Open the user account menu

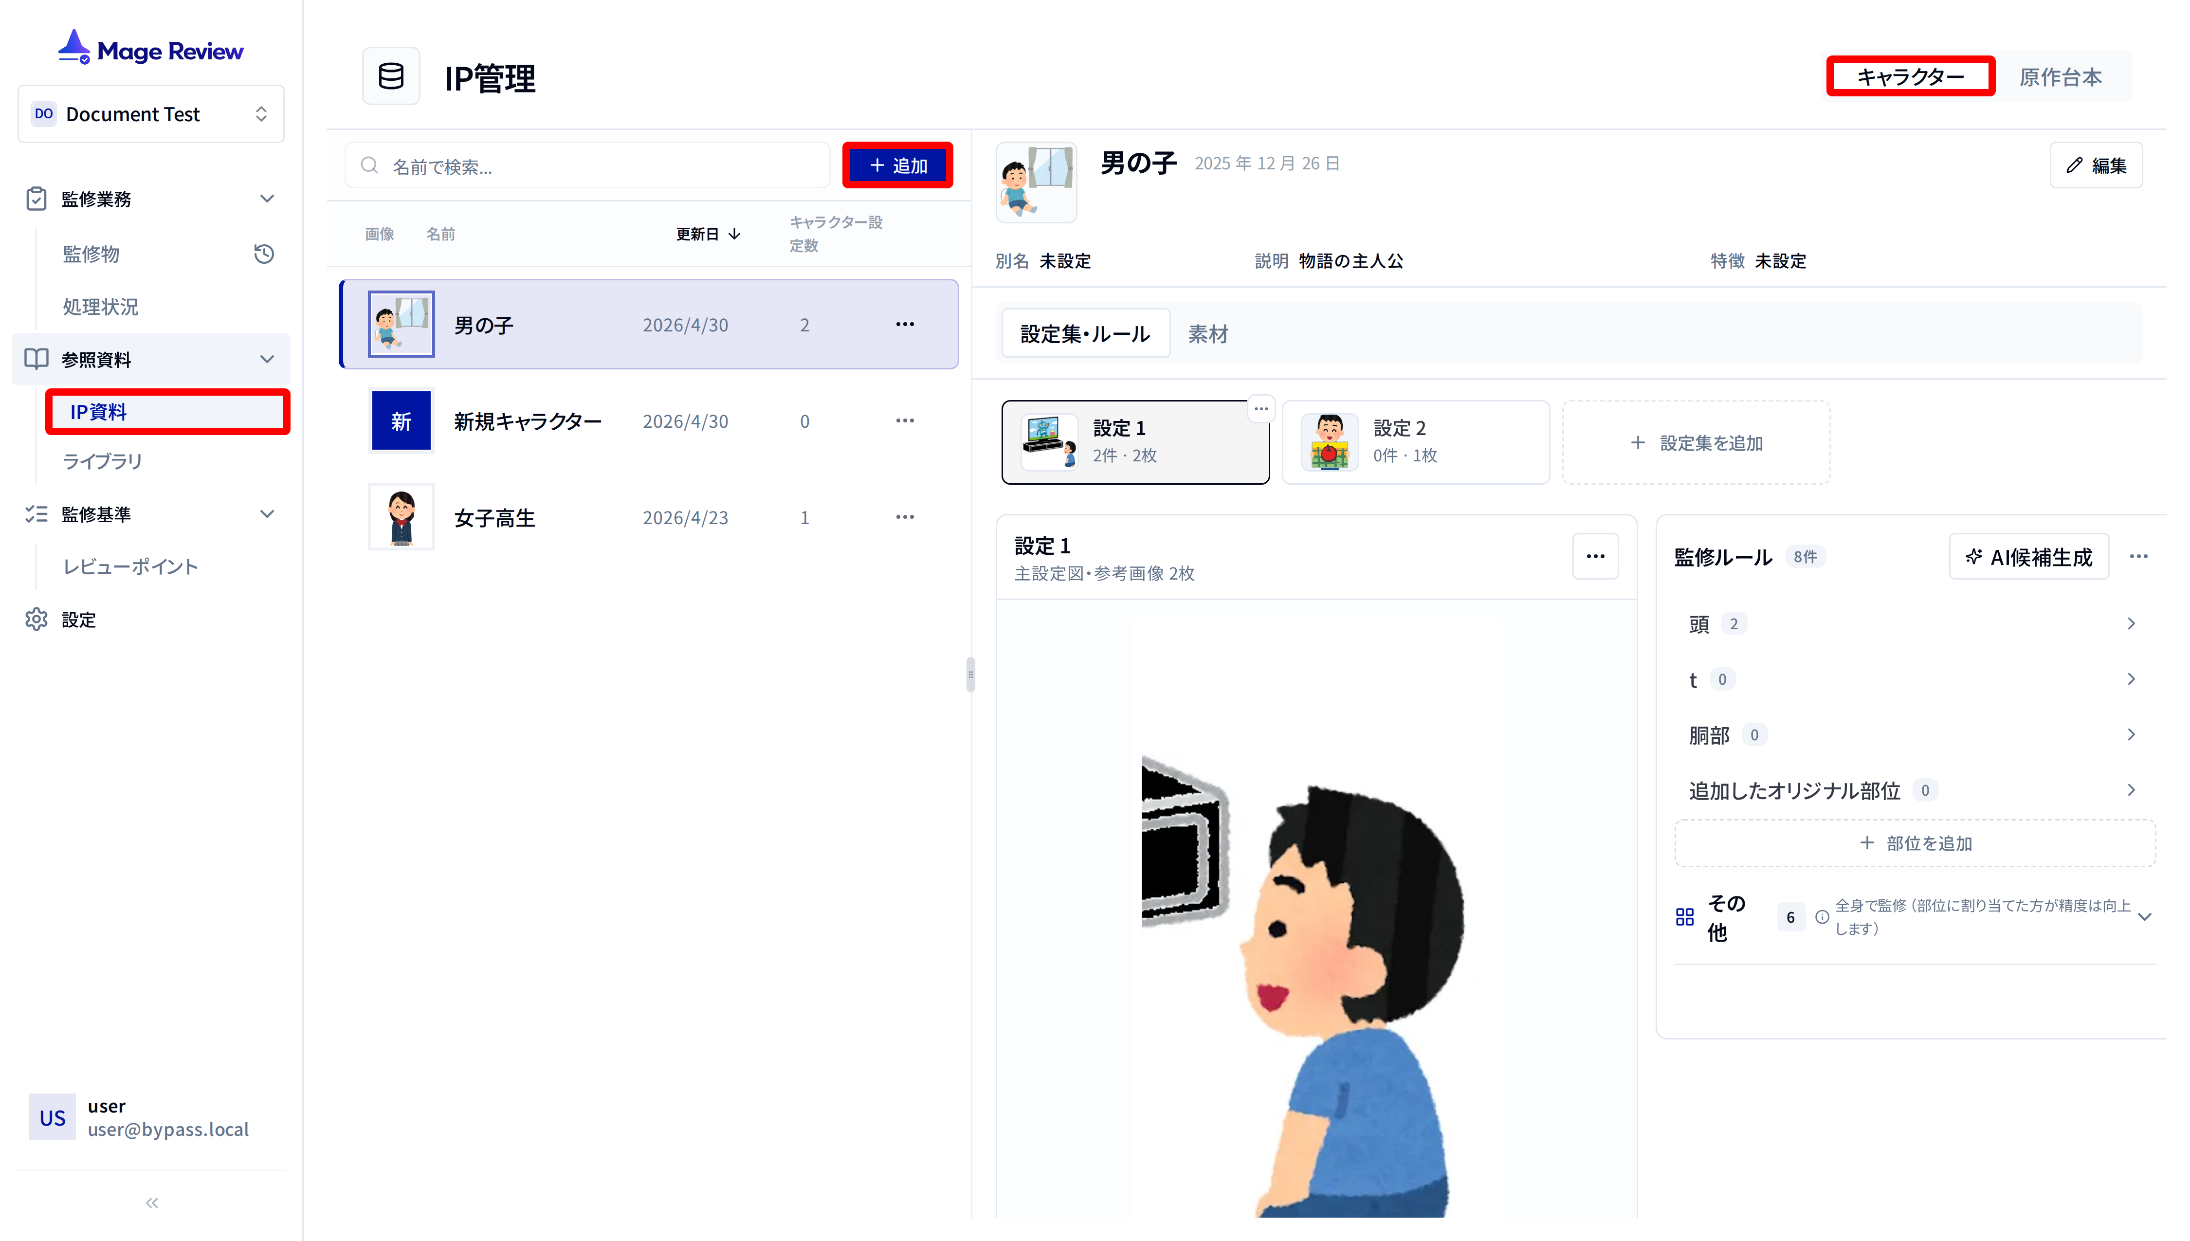pyautogui.click(x=151, y=1117)
